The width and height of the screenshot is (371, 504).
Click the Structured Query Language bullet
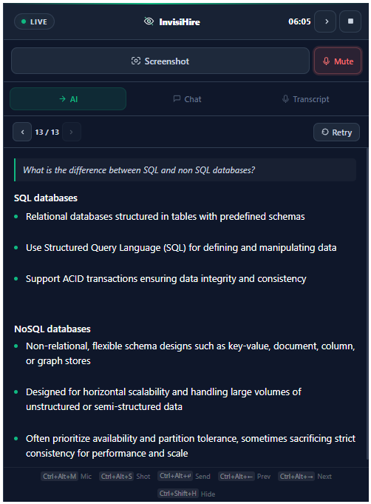coord(181,248)
